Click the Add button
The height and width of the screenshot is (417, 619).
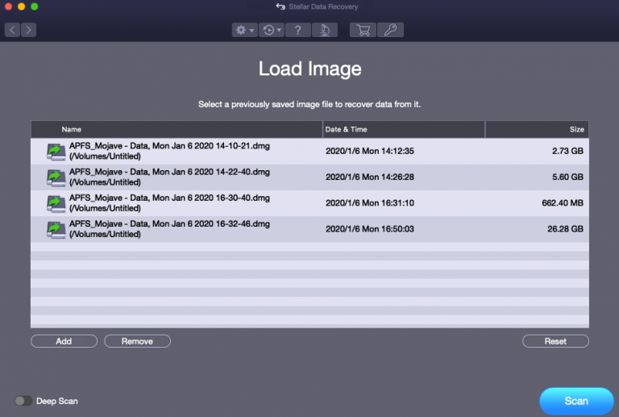[64, 341]
